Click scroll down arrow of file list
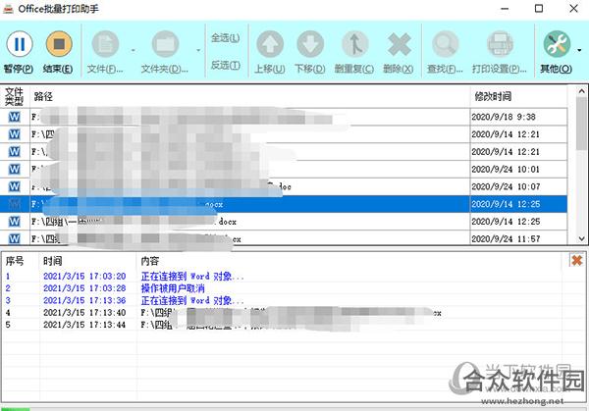Image resolution: width=589 pixels, height=411 pixels. (x=581, y=238)
